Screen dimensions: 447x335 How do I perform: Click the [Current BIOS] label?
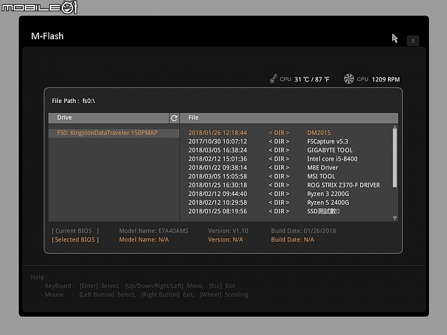(x=75, y=231)
